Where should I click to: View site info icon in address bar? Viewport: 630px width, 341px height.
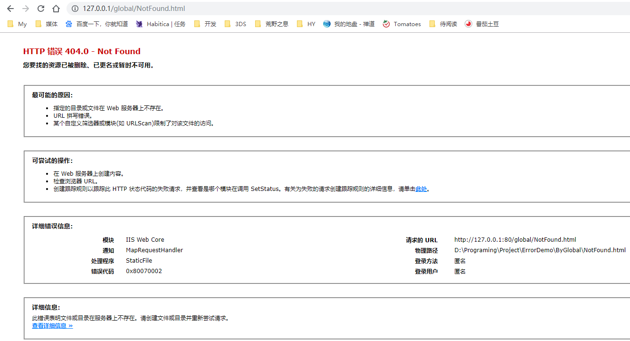coord(75,9)
